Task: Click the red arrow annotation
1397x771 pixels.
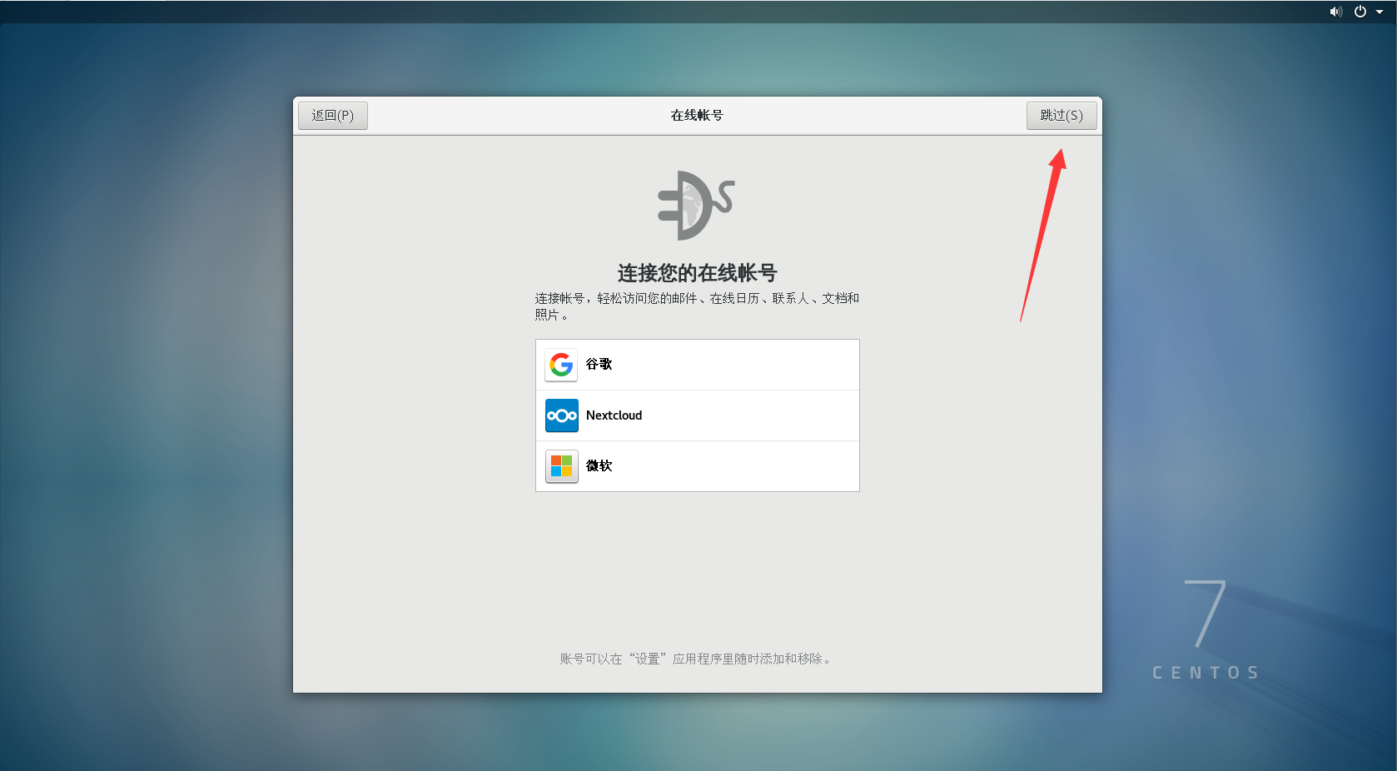Action: [1042, 233]
